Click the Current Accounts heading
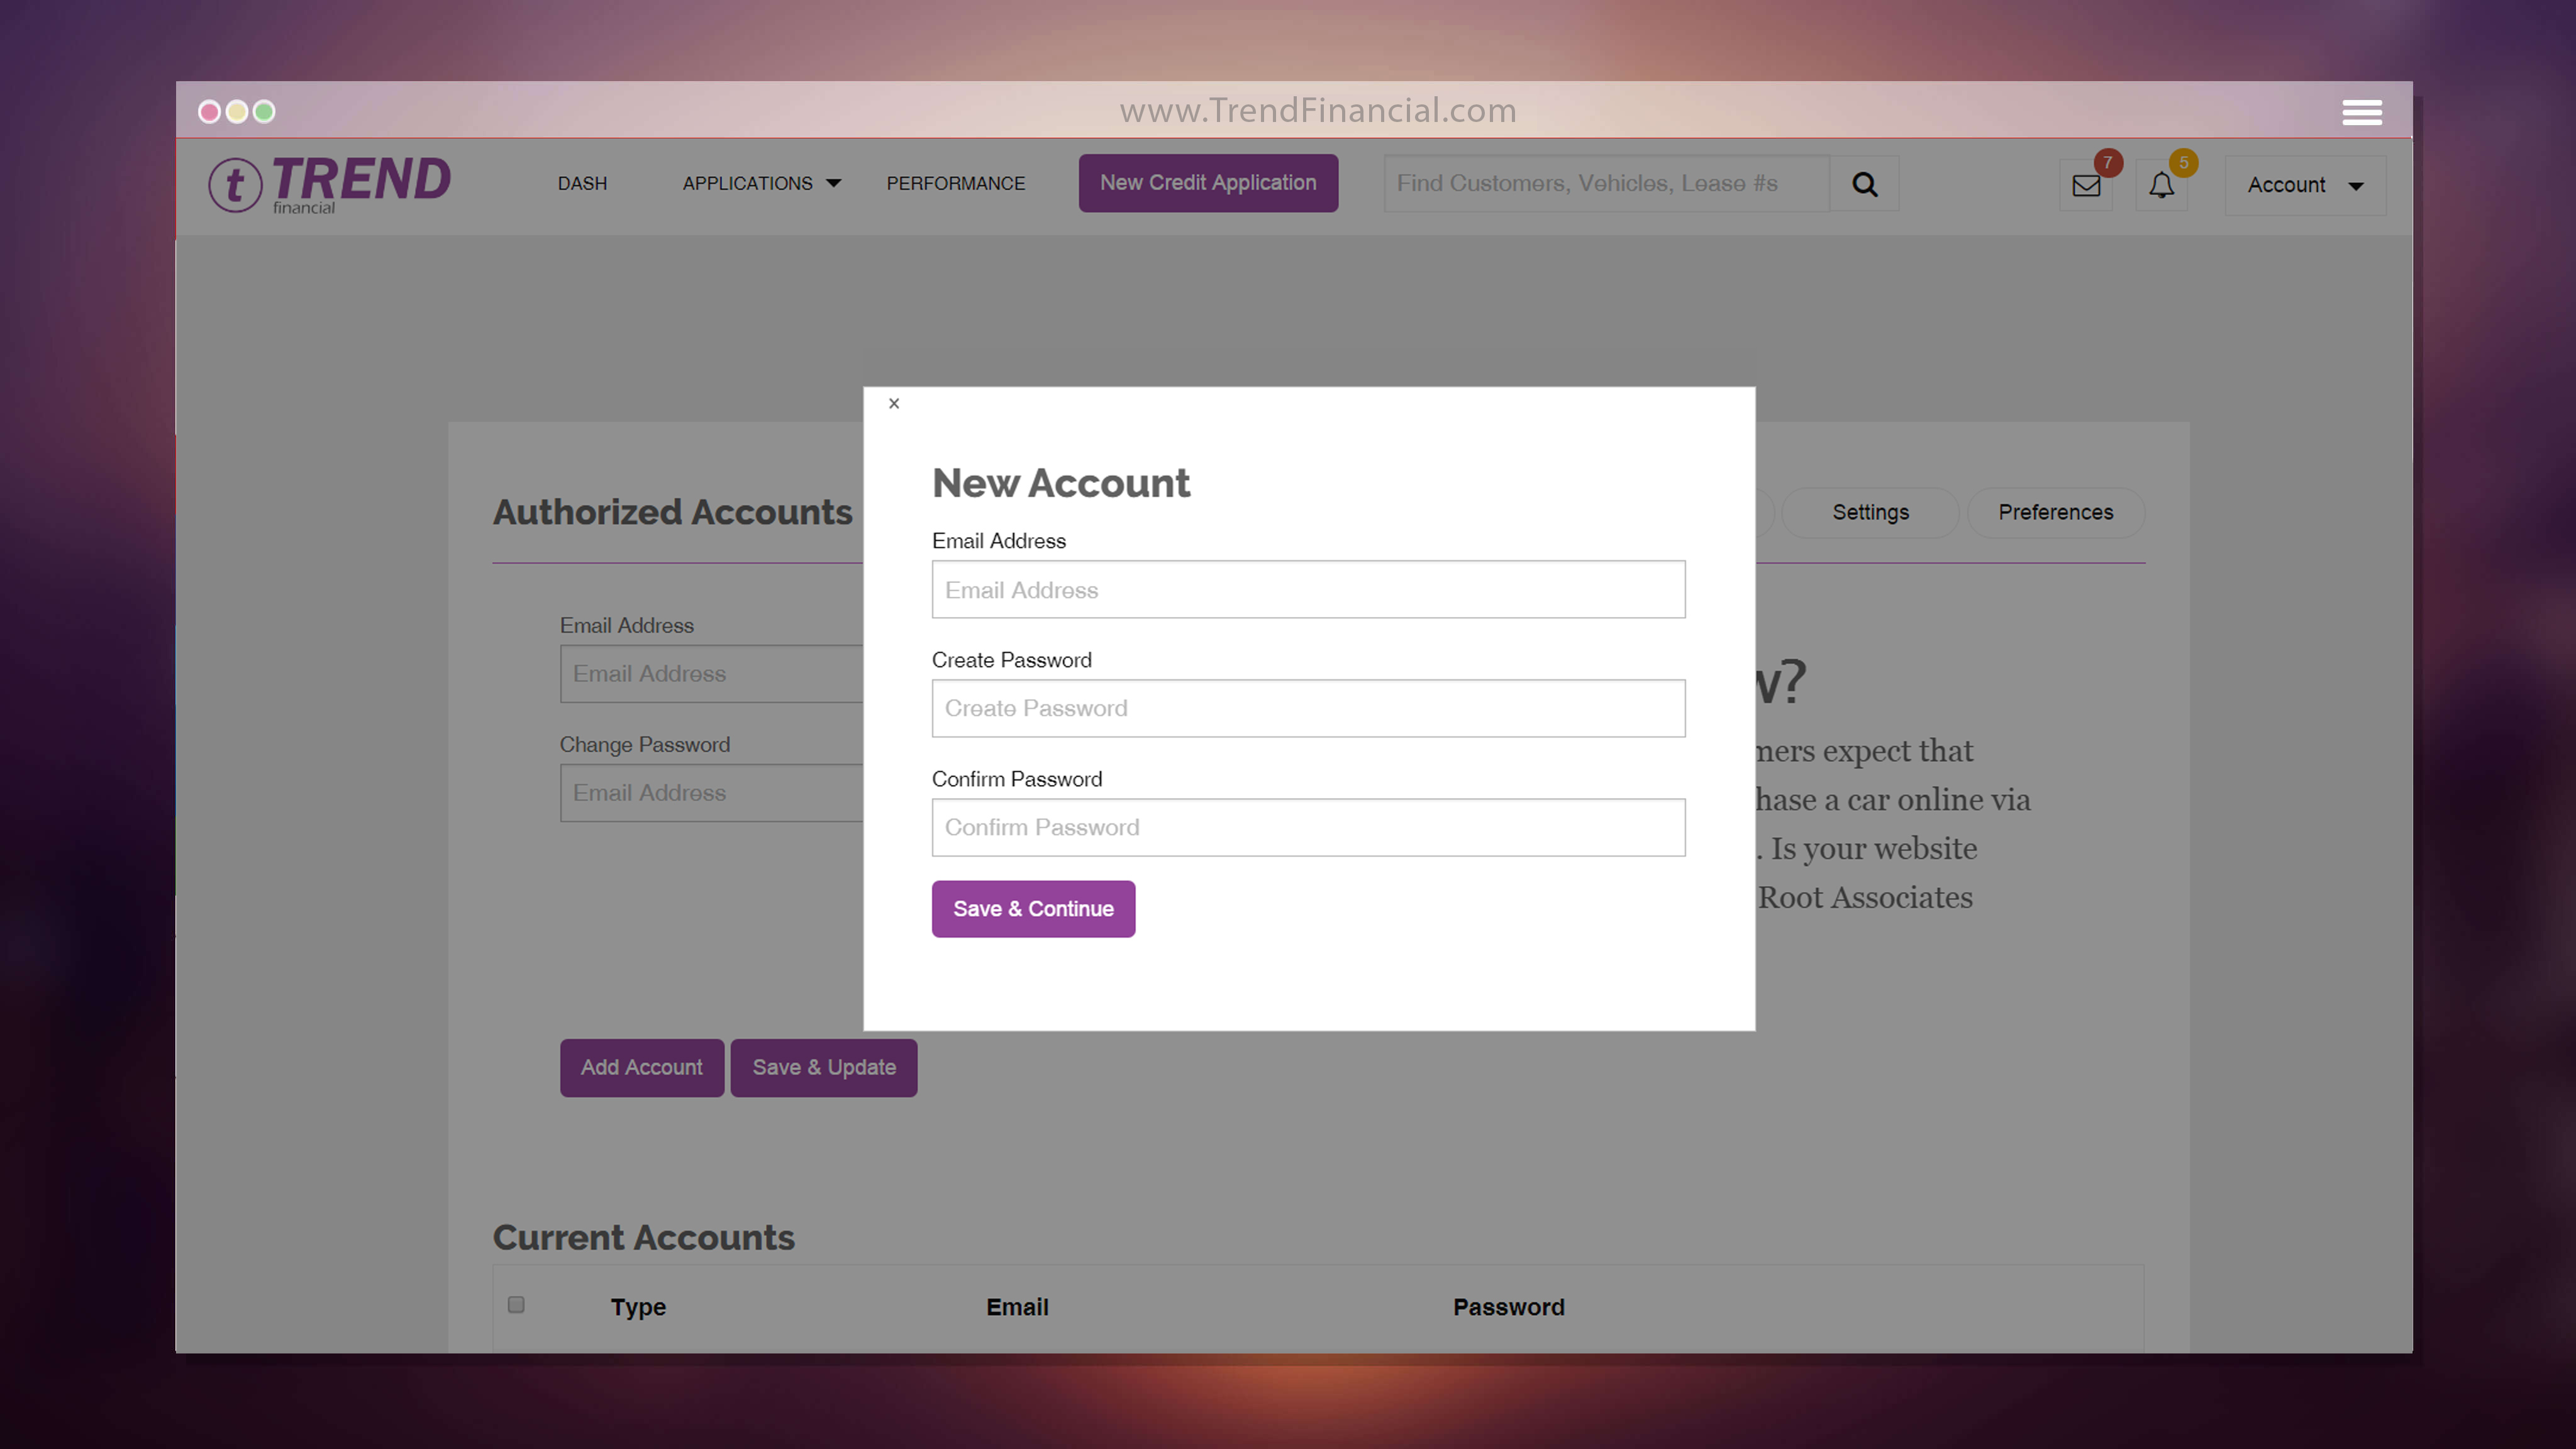 (x=643, y=1238)
